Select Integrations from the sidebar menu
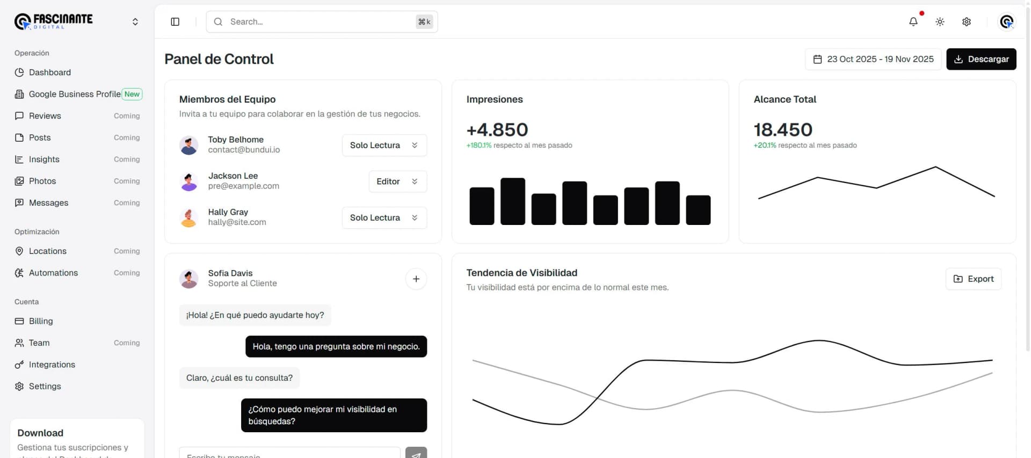 (52, 365)
